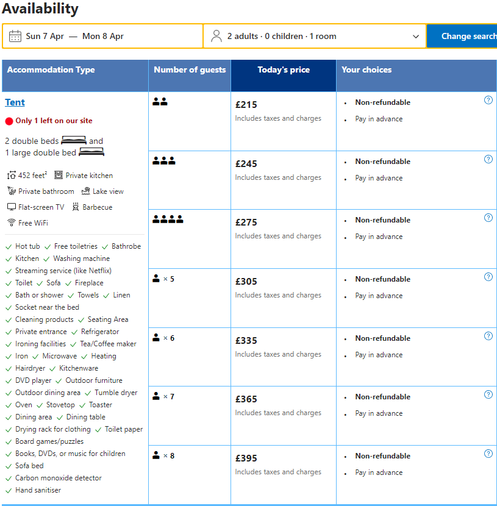Click help icon beside the £275 row
The width and height of the screenshot is (497, 506).
[488, 218]
